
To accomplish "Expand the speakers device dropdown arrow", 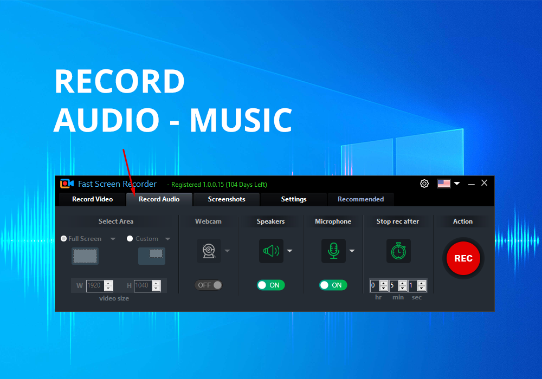I will (x=289, y=251).
